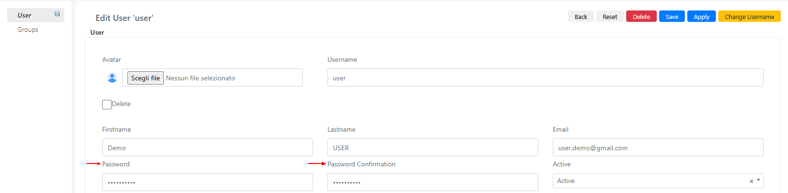Focus the Password Confirmation field
The height and width of the screenshot is (193, 788).
[x=433, y=182]
